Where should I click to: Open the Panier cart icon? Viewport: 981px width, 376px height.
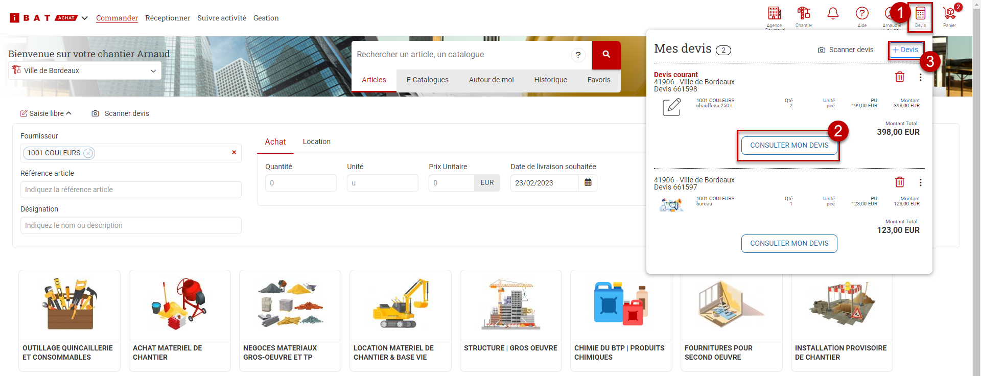(x=949, y=14)
